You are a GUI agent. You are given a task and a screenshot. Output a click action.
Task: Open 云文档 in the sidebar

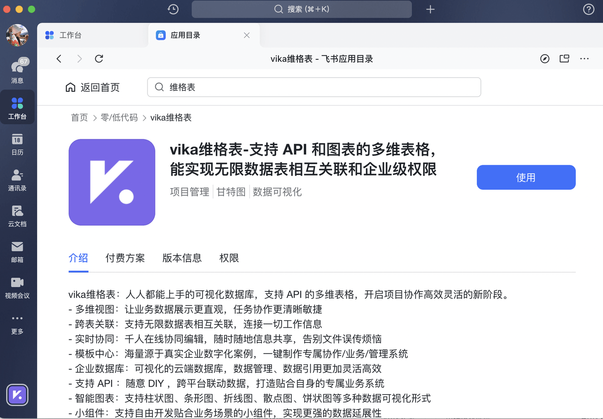(x=17, y=216)
